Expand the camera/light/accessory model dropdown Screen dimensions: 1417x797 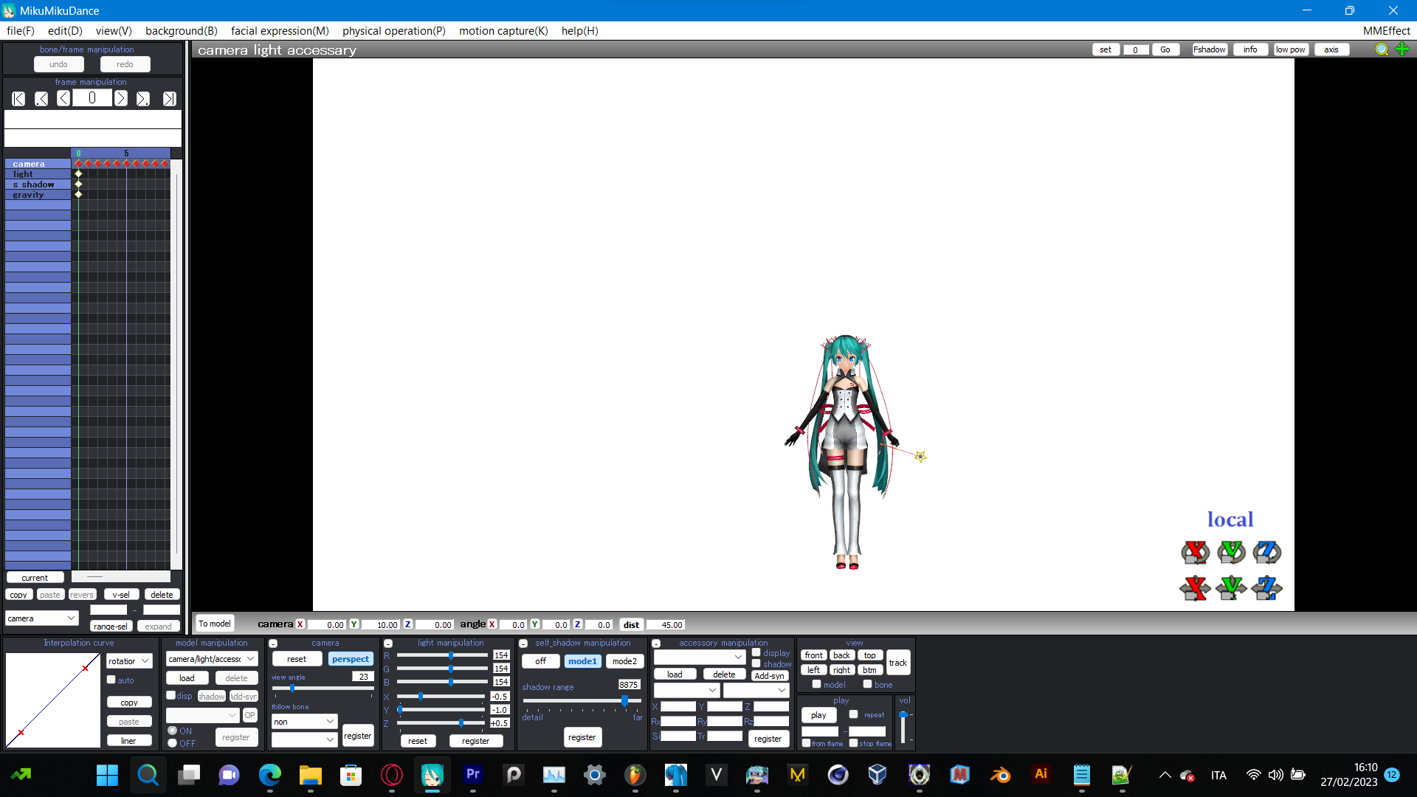[x=211, y=659]
